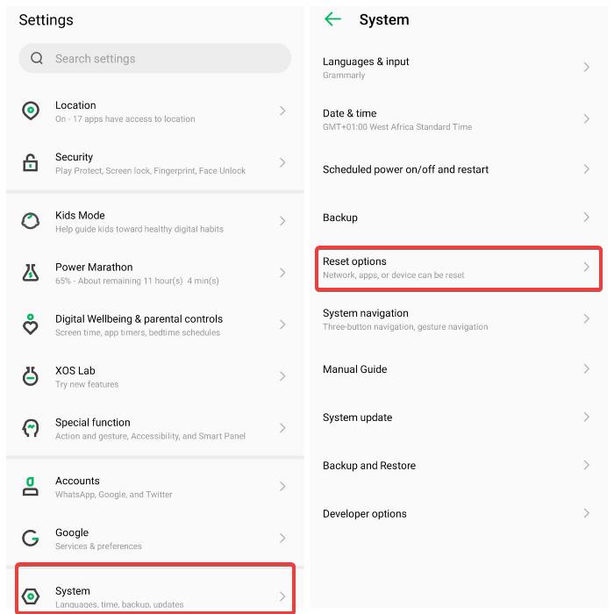Click the Google G icon
This screenshot has width=614, height=614.
click(x=31, y=539)
